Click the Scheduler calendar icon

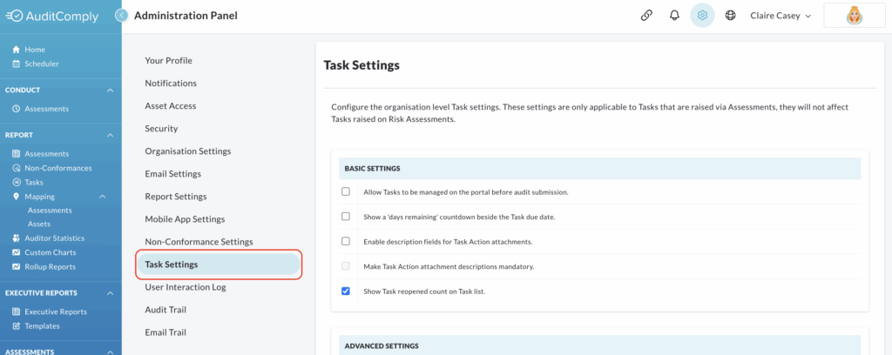click(x=17, y=64)
